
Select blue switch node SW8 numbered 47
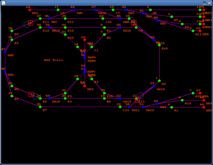(5, 52)
